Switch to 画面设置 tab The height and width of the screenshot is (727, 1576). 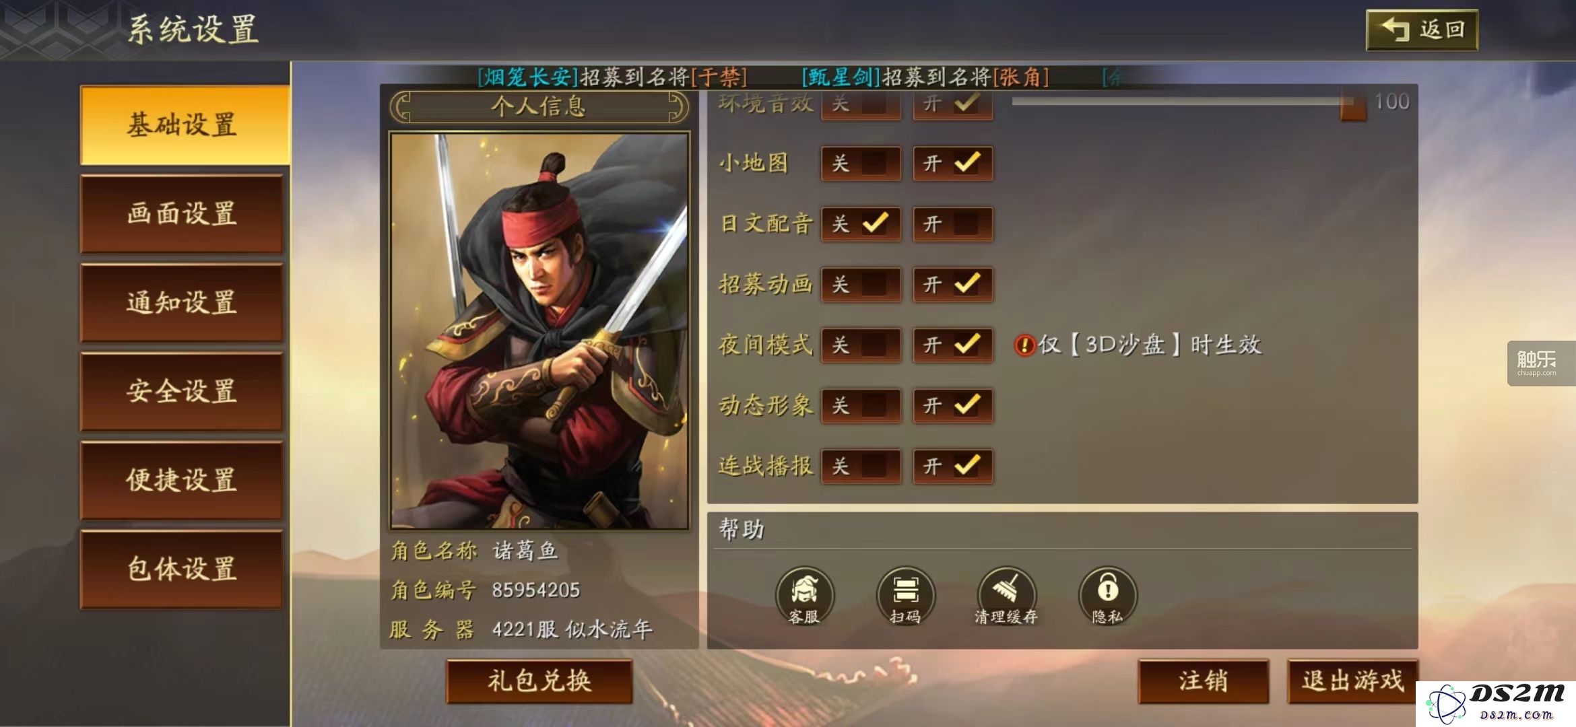click(x=182, y=214)
